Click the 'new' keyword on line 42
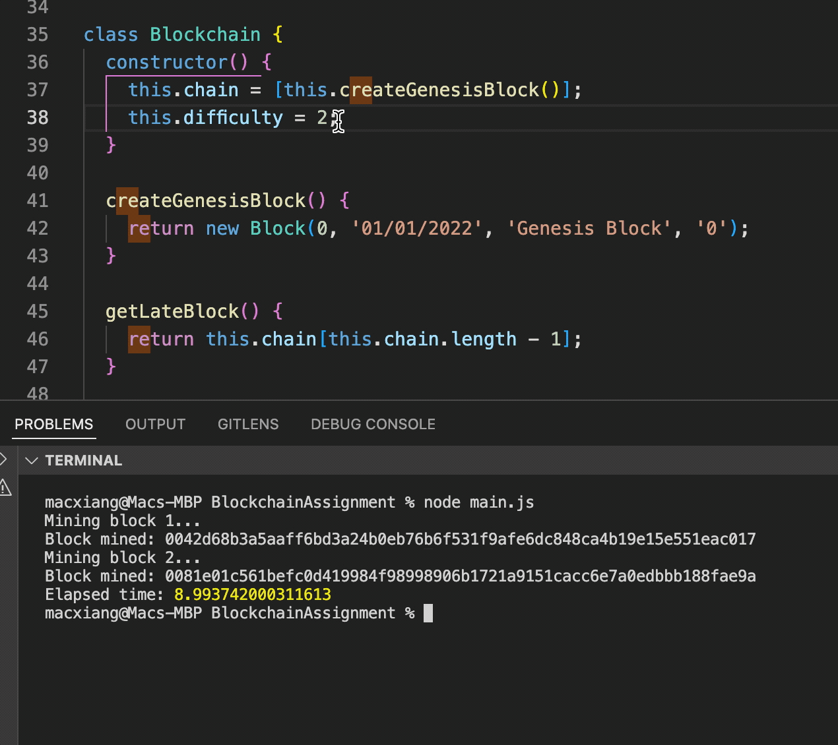Viewport: 838px width, 745px height. 222,228
